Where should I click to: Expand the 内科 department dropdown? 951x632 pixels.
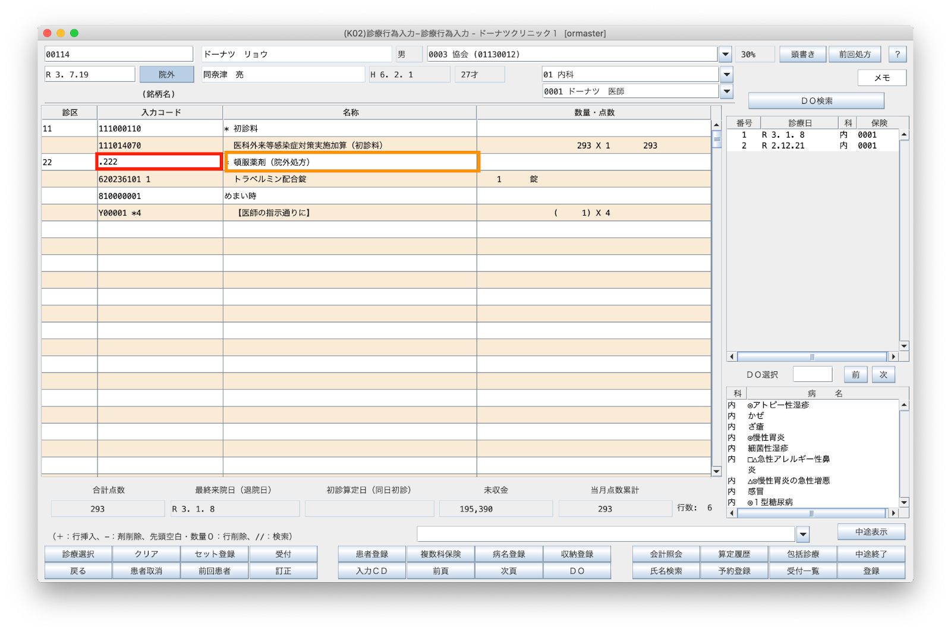tap(726, 75)
